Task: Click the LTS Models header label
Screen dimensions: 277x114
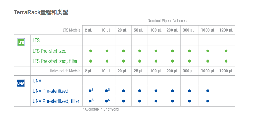Action: [71, 30]
